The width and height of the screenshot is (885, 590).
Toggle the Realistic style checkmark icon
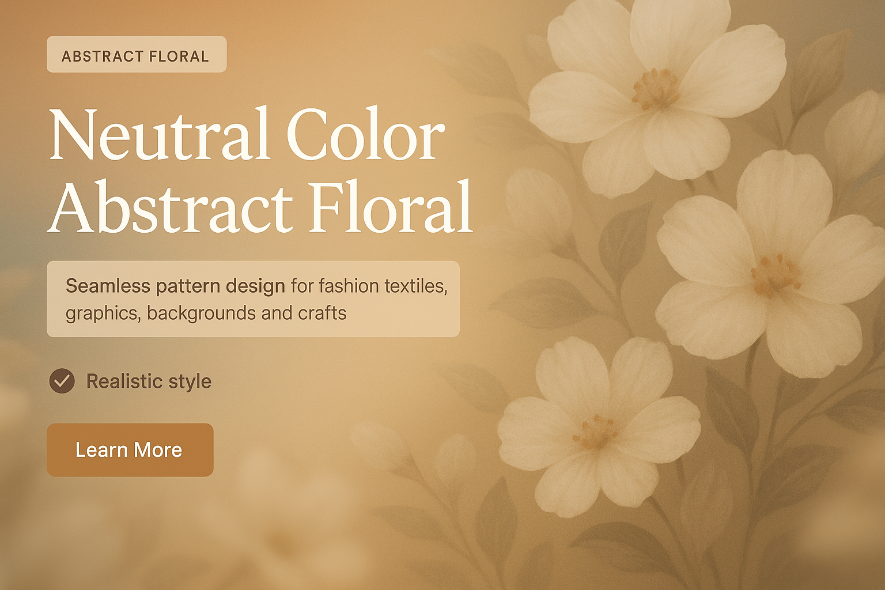(62, 381)
